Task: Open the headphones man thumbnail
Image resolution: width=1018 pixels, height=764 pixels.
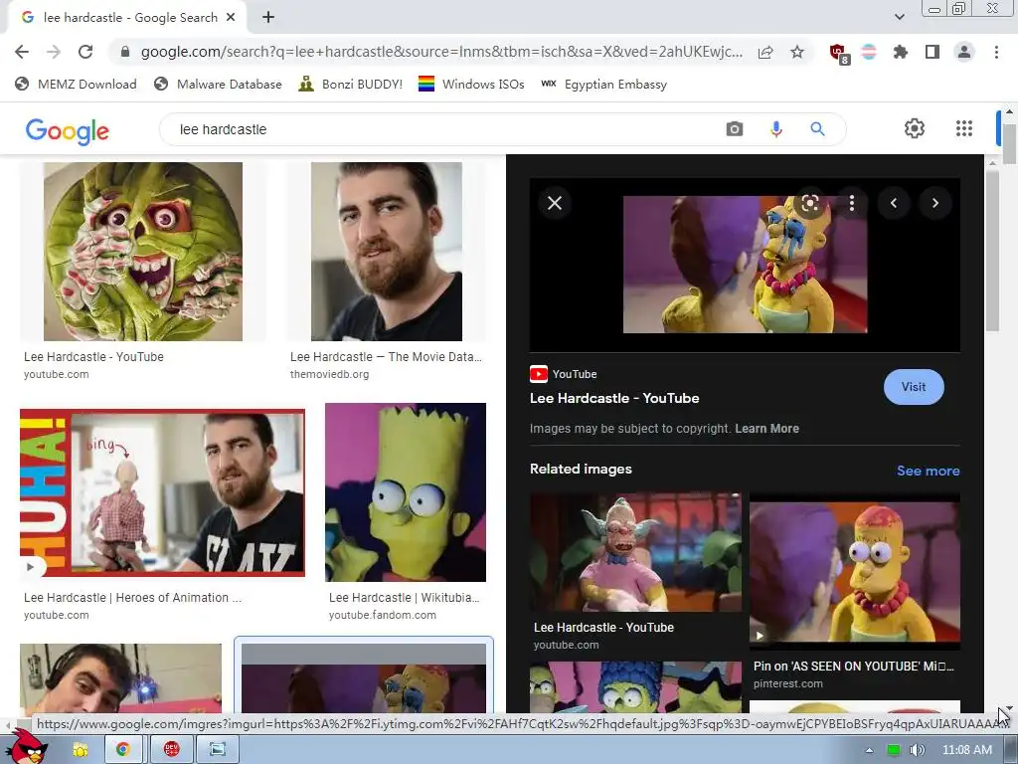Action: tap(120, 678)
